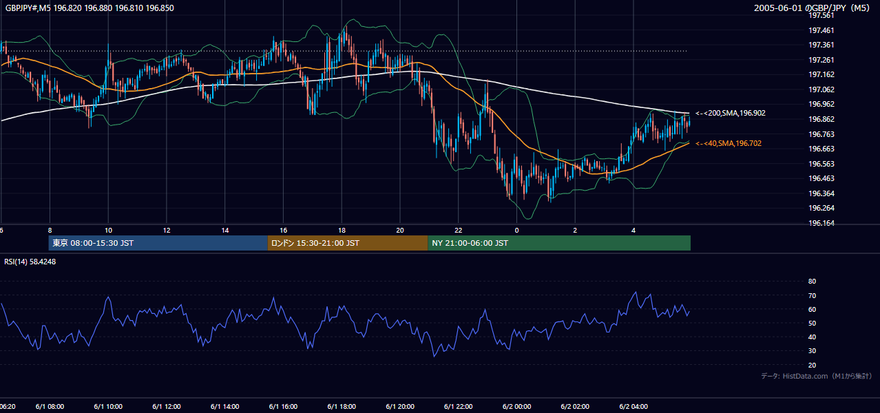Select the '6/2 00:00' bottom time label

point(517,407)
